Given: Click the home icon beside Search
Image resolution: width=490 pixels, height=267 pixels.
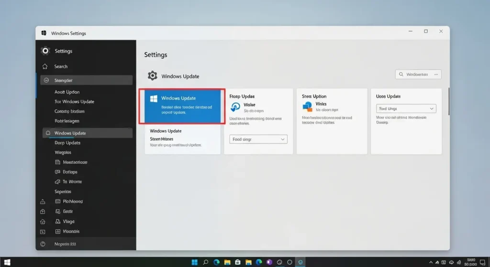Looking at the screenshot, I should (x=45, y=66).
